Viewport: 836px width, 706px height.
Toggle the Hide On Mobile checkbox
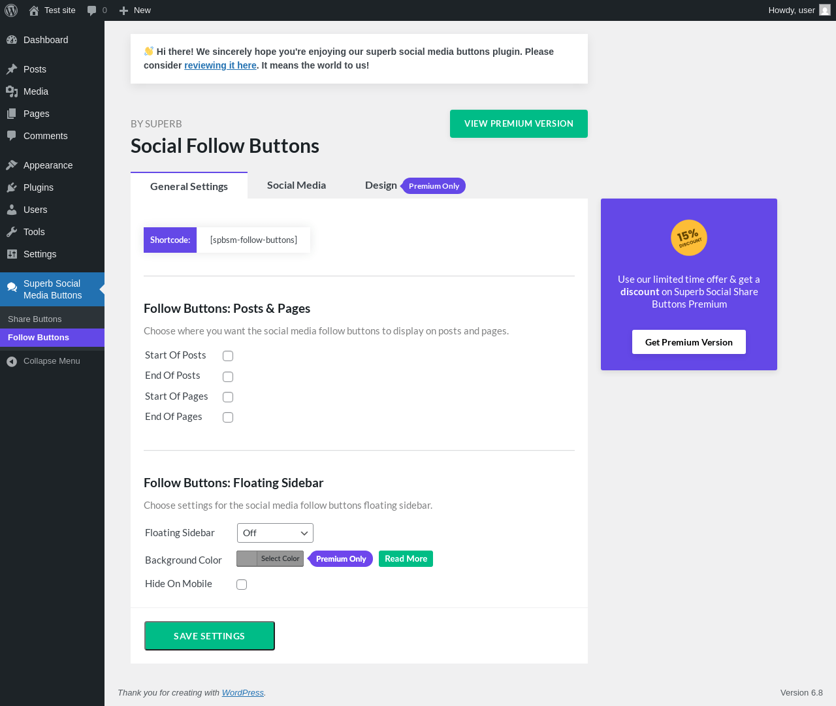pos(242,585)
